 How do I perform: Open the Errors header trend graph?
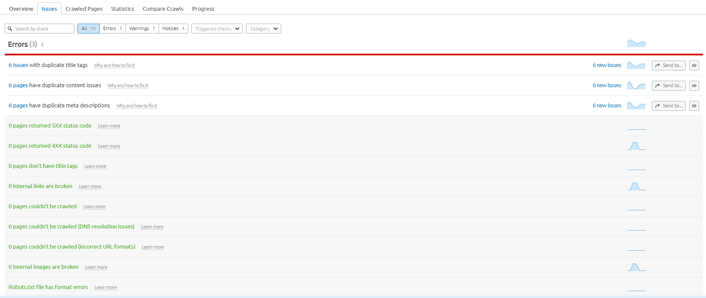point(636,43)
